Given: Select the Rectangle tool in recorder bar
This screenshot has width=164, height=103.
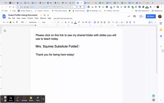Looking at the screenshot, I should point(24,99).
